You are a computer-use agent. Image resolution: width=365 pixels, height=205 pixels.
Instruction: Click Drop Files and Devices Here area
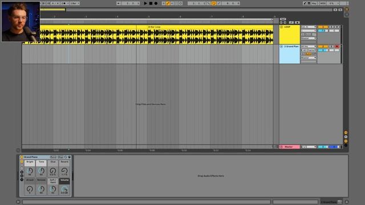(x=151, y=104)
